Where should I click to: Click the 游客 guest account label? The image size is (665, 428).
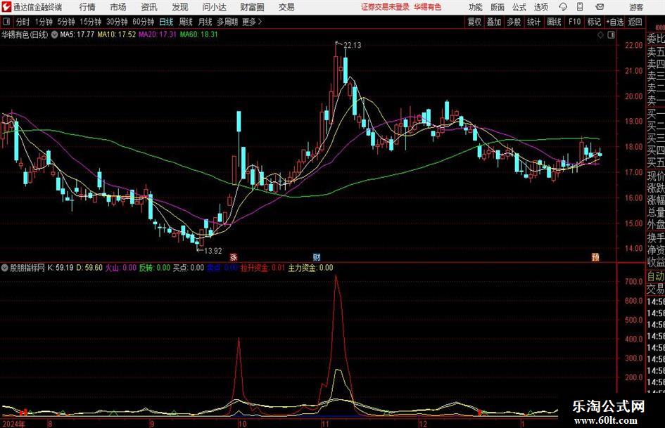tap(636, 7)
